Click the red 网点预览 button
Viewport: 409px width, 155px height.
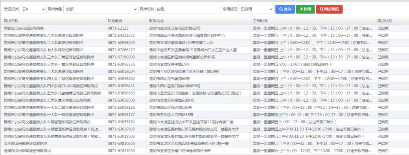coord(329,9)
